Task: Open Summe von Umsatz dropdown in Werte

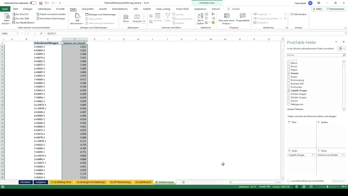Action: coord(343,155)
